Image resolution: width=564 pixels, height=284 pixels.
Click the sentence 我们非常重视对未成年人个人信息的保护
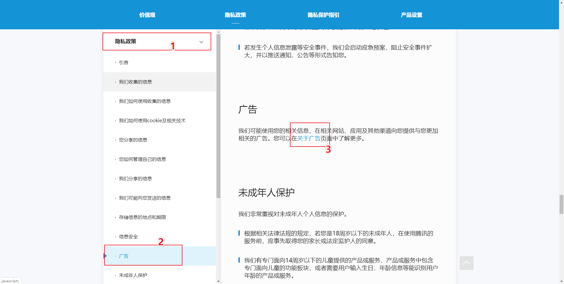point(293,214)
